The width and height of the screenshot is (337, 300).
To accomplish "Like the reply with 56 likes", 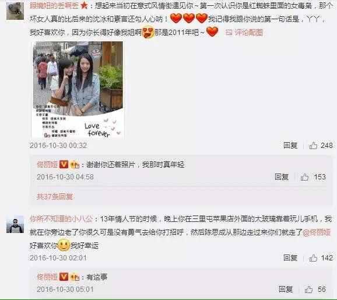I will point(308,290).
